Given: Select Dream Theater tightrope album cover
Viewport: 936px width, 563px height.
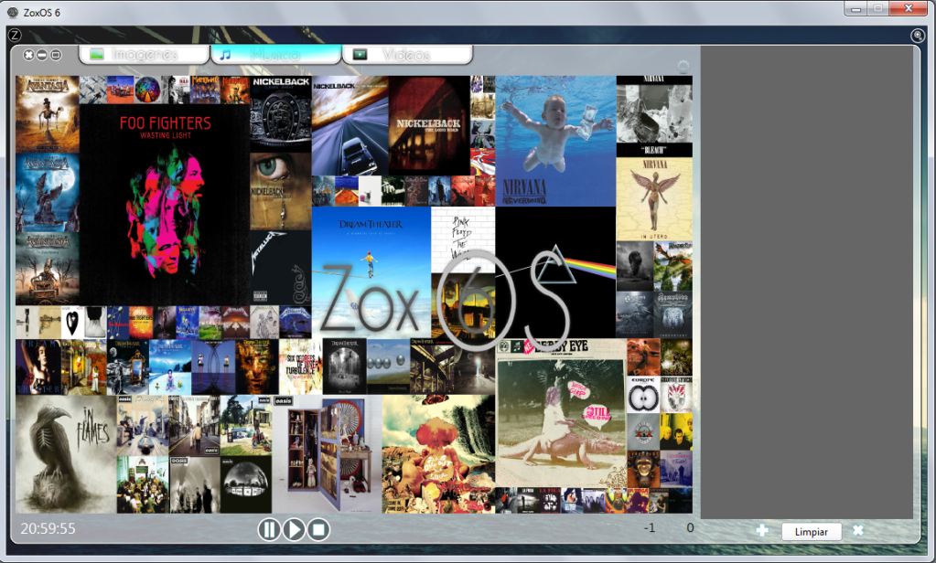Looking at the screenshot, I should (x=371, y=272).
